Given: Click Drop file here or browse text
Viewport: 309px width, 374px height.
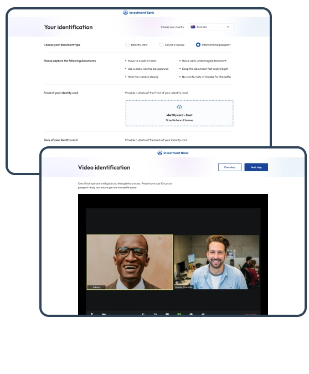Looking at the screenshot, I should pyautogui.click(x=179, y=120).
